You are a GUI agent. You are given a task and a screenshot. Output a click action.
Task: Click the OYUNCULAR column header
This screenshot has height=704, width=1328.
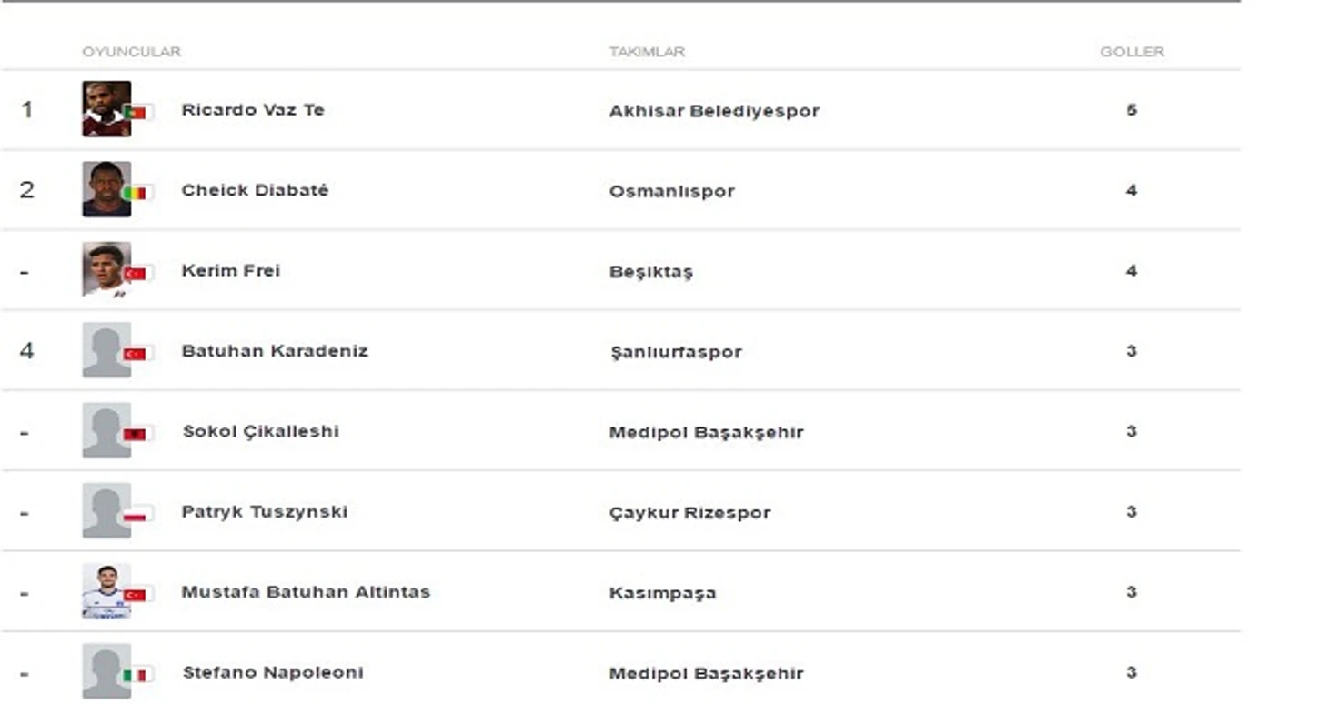(x=131, y=52)
